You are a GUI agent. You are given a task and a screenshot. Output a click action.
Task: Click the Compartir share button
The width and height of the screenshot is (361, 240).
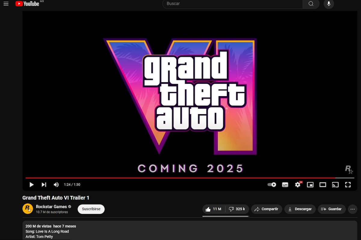[x=267, y=209]
